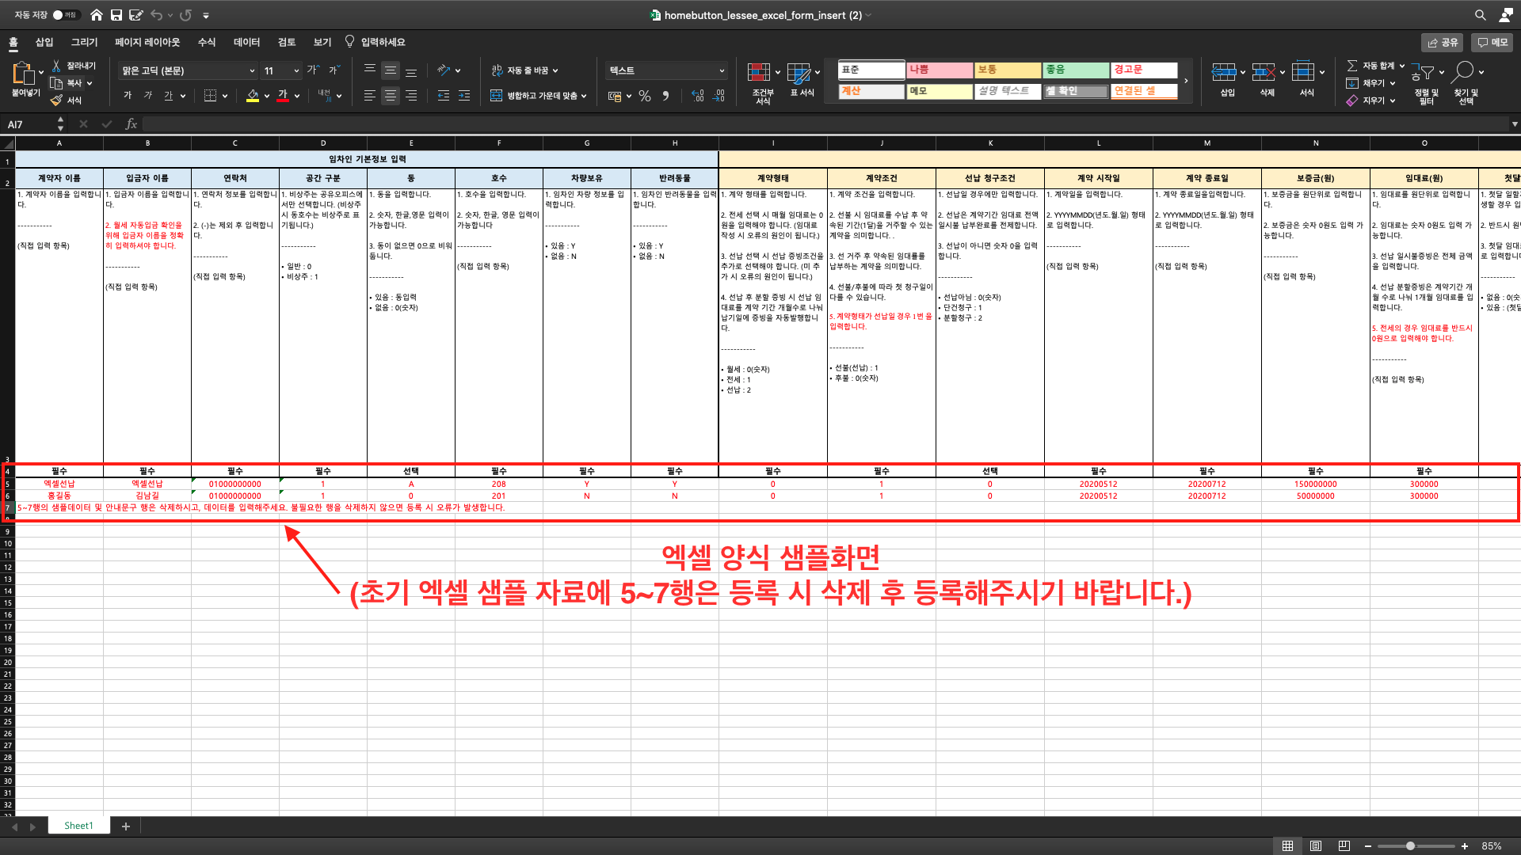Click the percent style icon
The height and width of the screenshot is (855, 1521).
click(x=645, y=96)
